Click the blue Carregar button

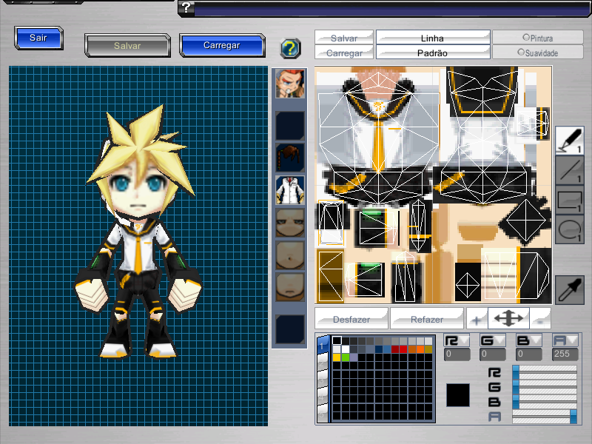[x=222, y=45]
